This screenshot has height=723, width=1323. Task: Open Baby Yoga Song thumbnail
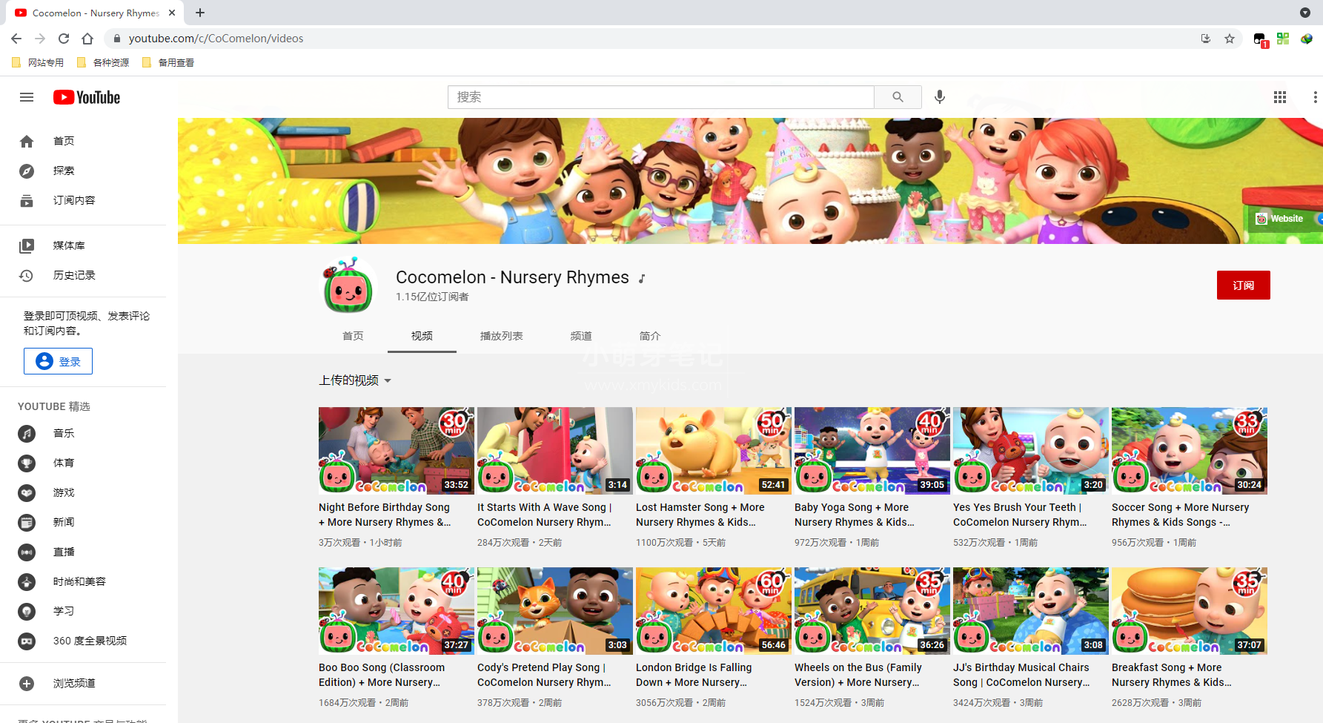[x=872, y=451]
